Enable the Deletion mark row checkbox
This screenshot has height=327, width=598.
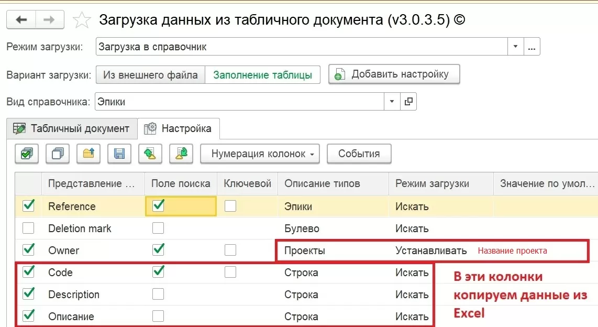click(x=28, y=228)
